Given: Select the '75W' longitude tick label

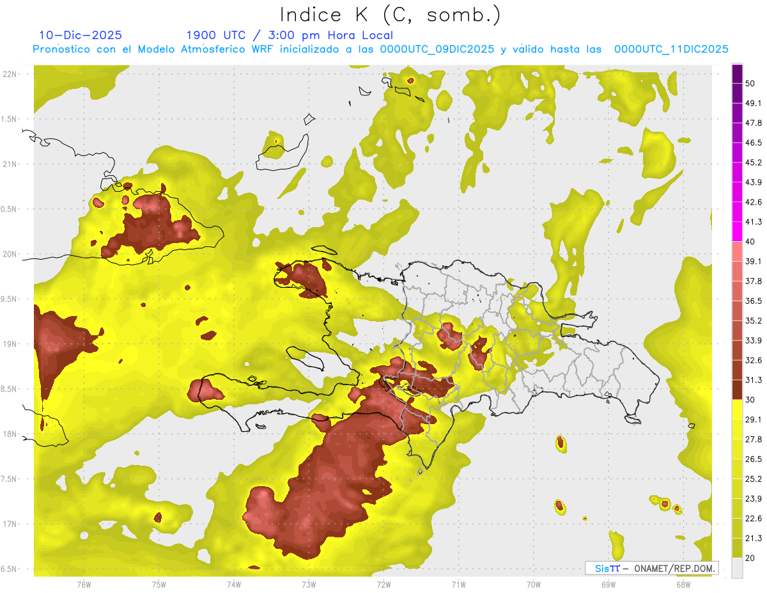Looking at the screenshot, I should (159, 584).
